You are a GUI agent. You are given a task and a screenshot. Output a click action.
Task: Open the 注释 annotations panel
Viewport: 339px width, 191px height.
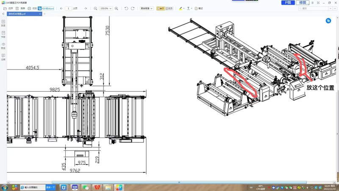coord(3,57)
